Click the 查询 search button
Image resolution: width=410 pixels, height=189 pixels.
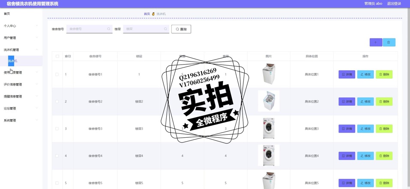tap(181, 29)
